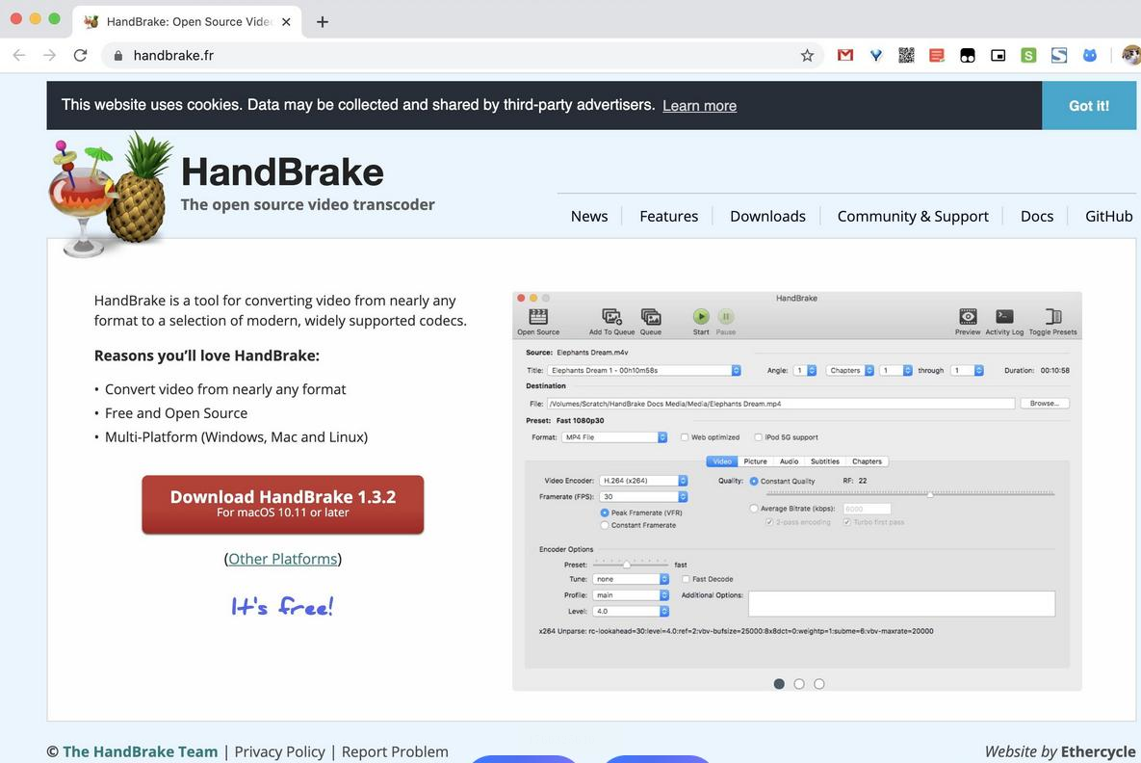This screenshot has width=1141, height=763.
Task: Open Community & Support menu item
Action: [x=913, y=216]
